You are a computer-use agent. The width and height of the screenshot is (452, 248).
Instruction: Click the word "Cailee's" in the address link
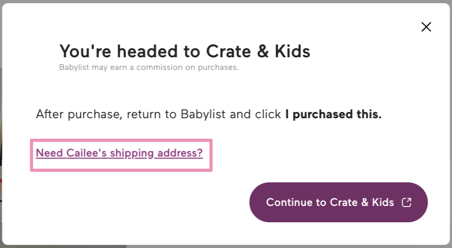85,153
